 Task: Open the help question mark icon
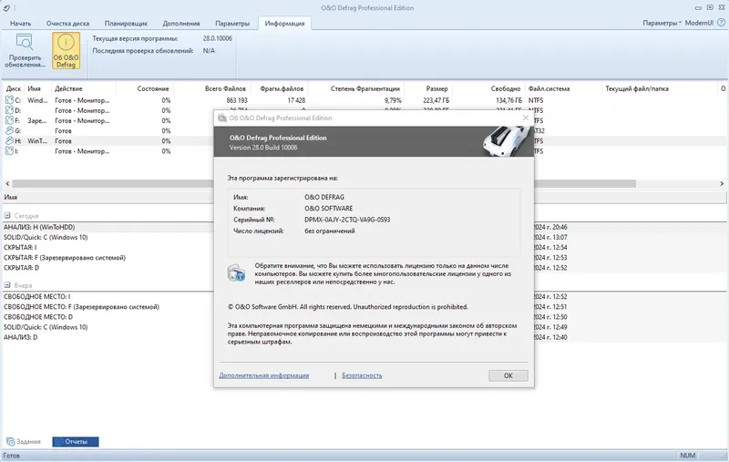(x=721, y=22)
